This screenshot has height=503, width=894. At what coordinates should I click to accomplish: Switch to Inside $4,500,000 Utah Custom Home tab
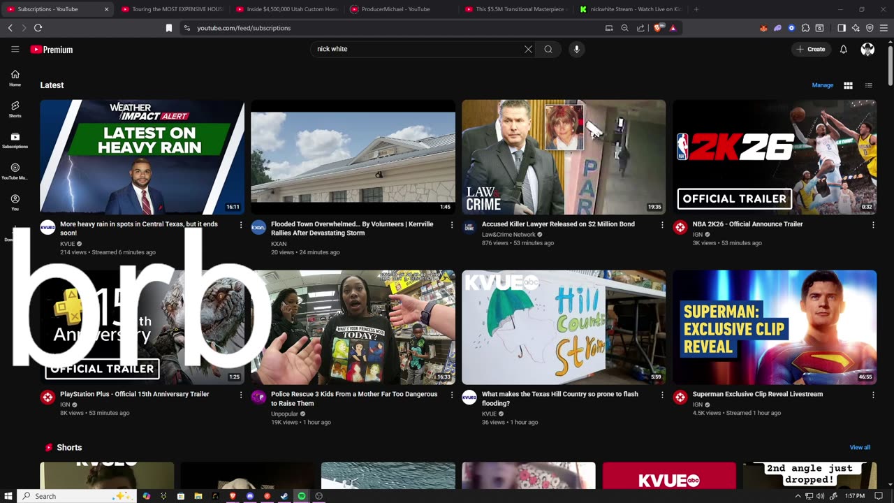[x=286, y=9]
